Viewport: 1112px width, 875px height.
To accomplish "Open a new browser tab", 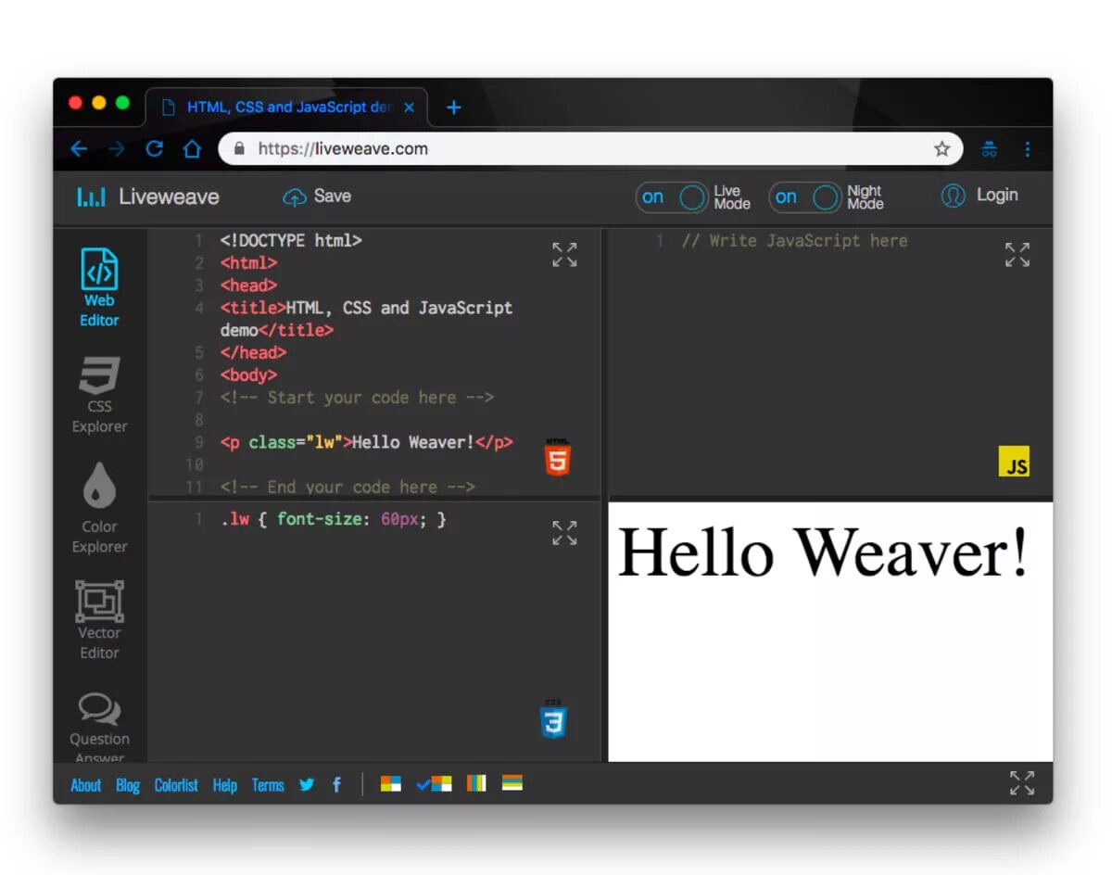I will [x=453, y=108].
